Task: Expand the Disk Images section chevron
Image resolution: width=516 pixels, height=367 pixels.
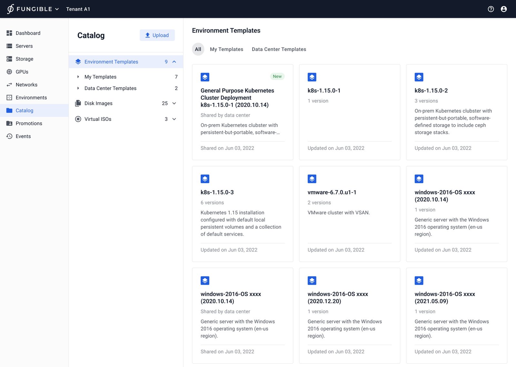Action: (x=174, y=104)
